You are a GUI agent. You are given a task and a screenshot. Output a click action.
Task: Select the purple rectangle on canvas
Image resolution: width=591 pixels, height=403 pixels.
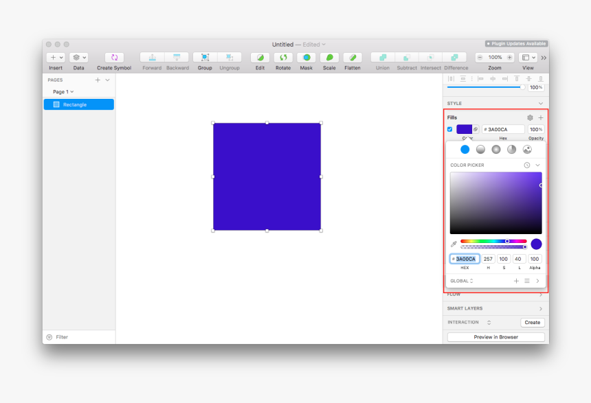(x=267, y=176)
